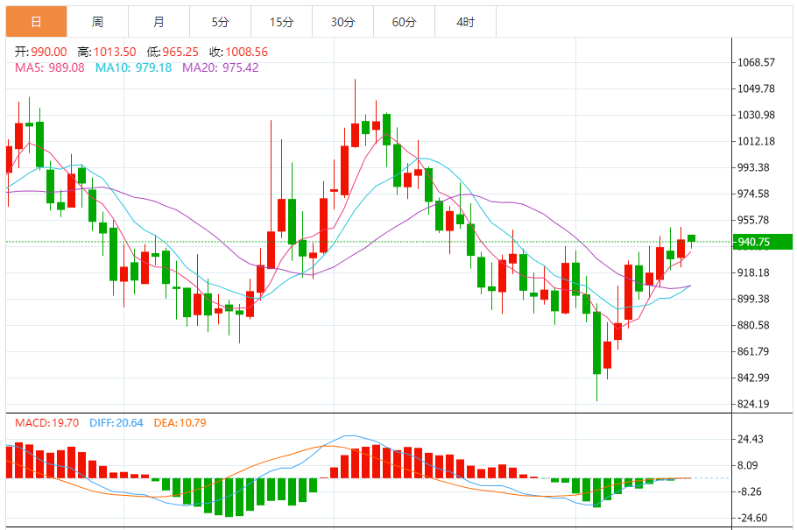
Task: Click the low price value 965.25
Action: pyautogui.click(x=180, y=52)
